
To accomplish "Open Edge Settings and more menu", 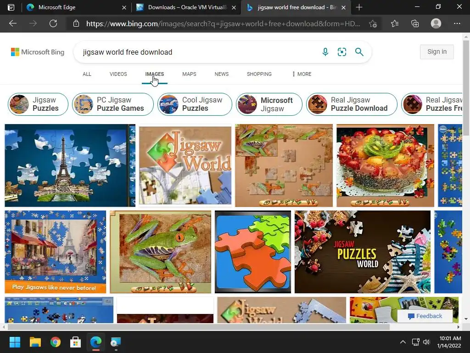I will [x=457, y=23].
